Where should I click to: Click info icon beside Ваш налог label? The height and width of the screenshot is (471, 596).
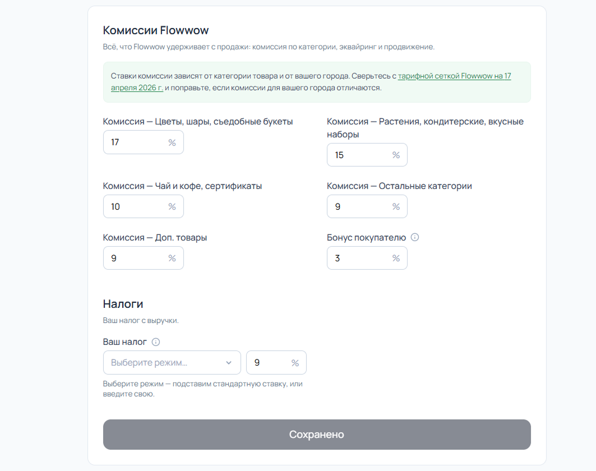[x=156, y=341]
